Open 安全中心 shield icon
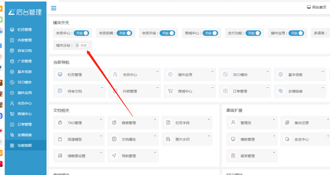 coord(287,139)
